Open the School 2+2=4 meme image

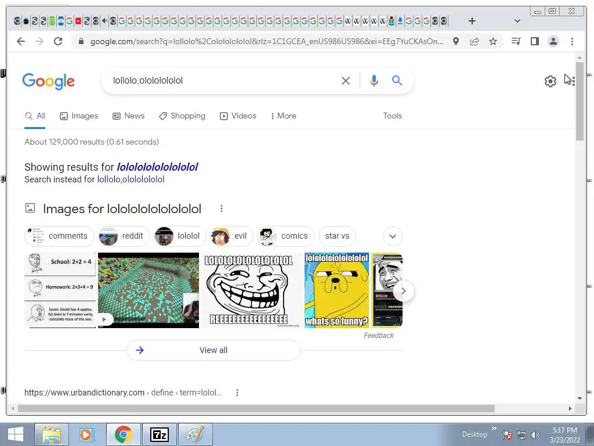(60, 290)
